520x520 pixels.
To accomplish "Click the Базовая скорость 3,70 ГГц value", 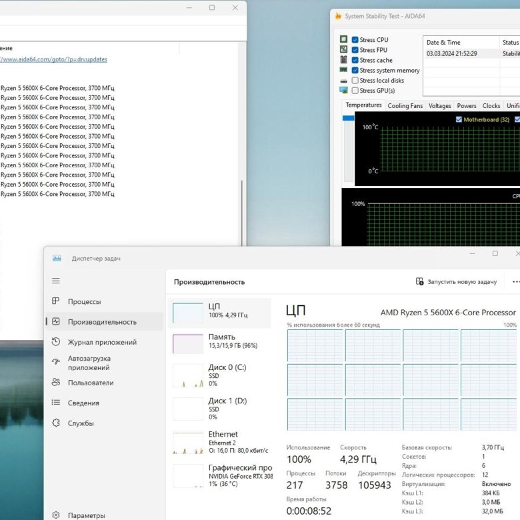I will tap(493, 447).
